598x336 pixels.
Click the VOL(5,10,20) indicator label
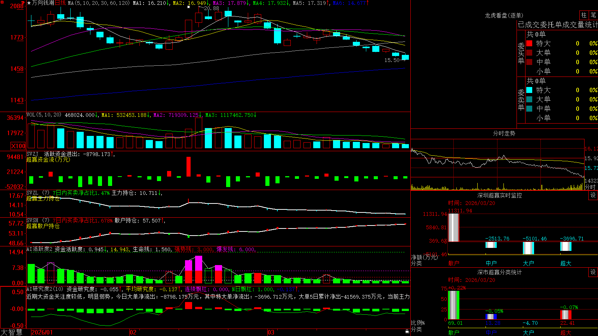click(44, 115)
